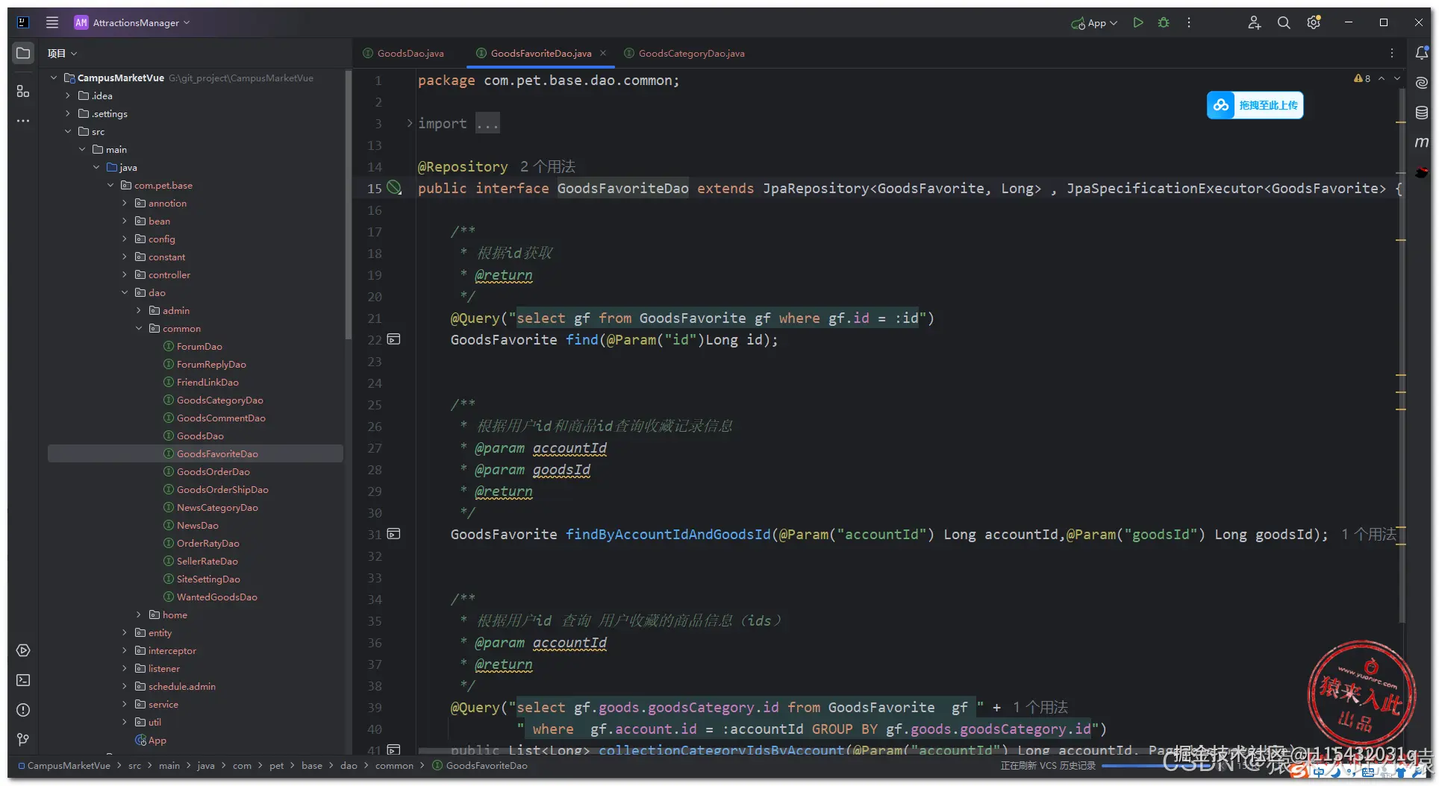Open WantedGoodsDao in project tree
1439x786 pixels.
coord(217,597)
